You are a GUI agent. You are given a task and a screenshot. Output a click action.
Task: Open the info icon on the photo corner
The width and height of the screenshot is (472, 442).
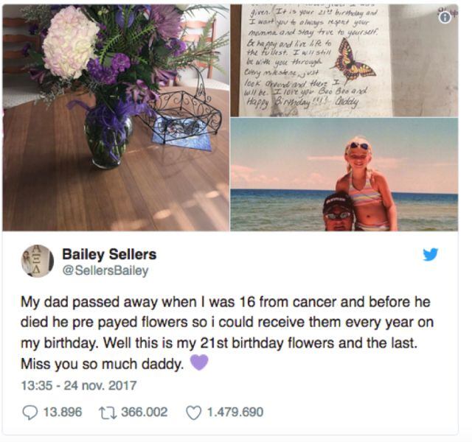[445, 17]
